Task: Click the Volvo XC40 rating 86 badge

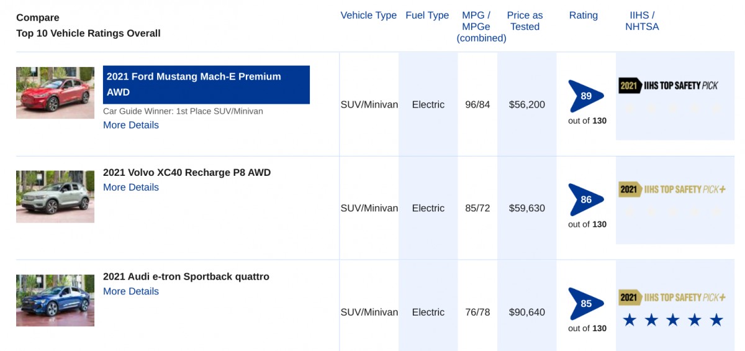Action: [586, 200]
